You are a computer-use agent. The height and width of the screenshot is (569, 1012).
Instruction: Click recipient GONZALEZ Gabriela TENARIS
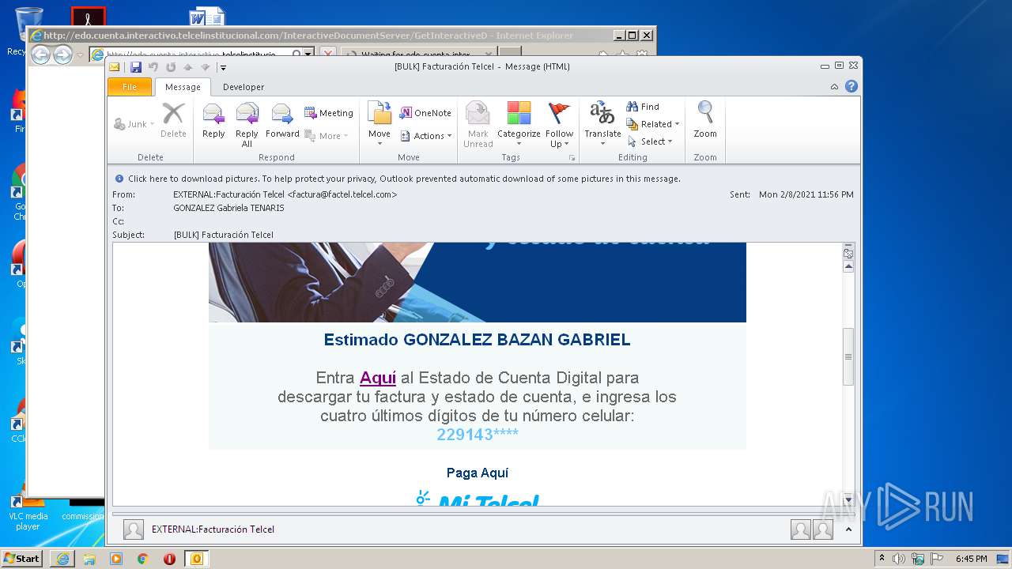pyautogui.click(x=228, y=208)
